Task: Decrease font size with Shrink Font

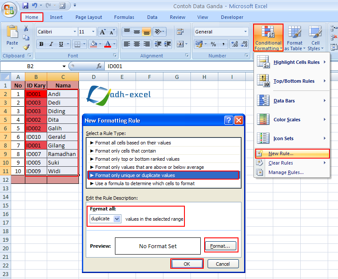Action: pos(112,32)
